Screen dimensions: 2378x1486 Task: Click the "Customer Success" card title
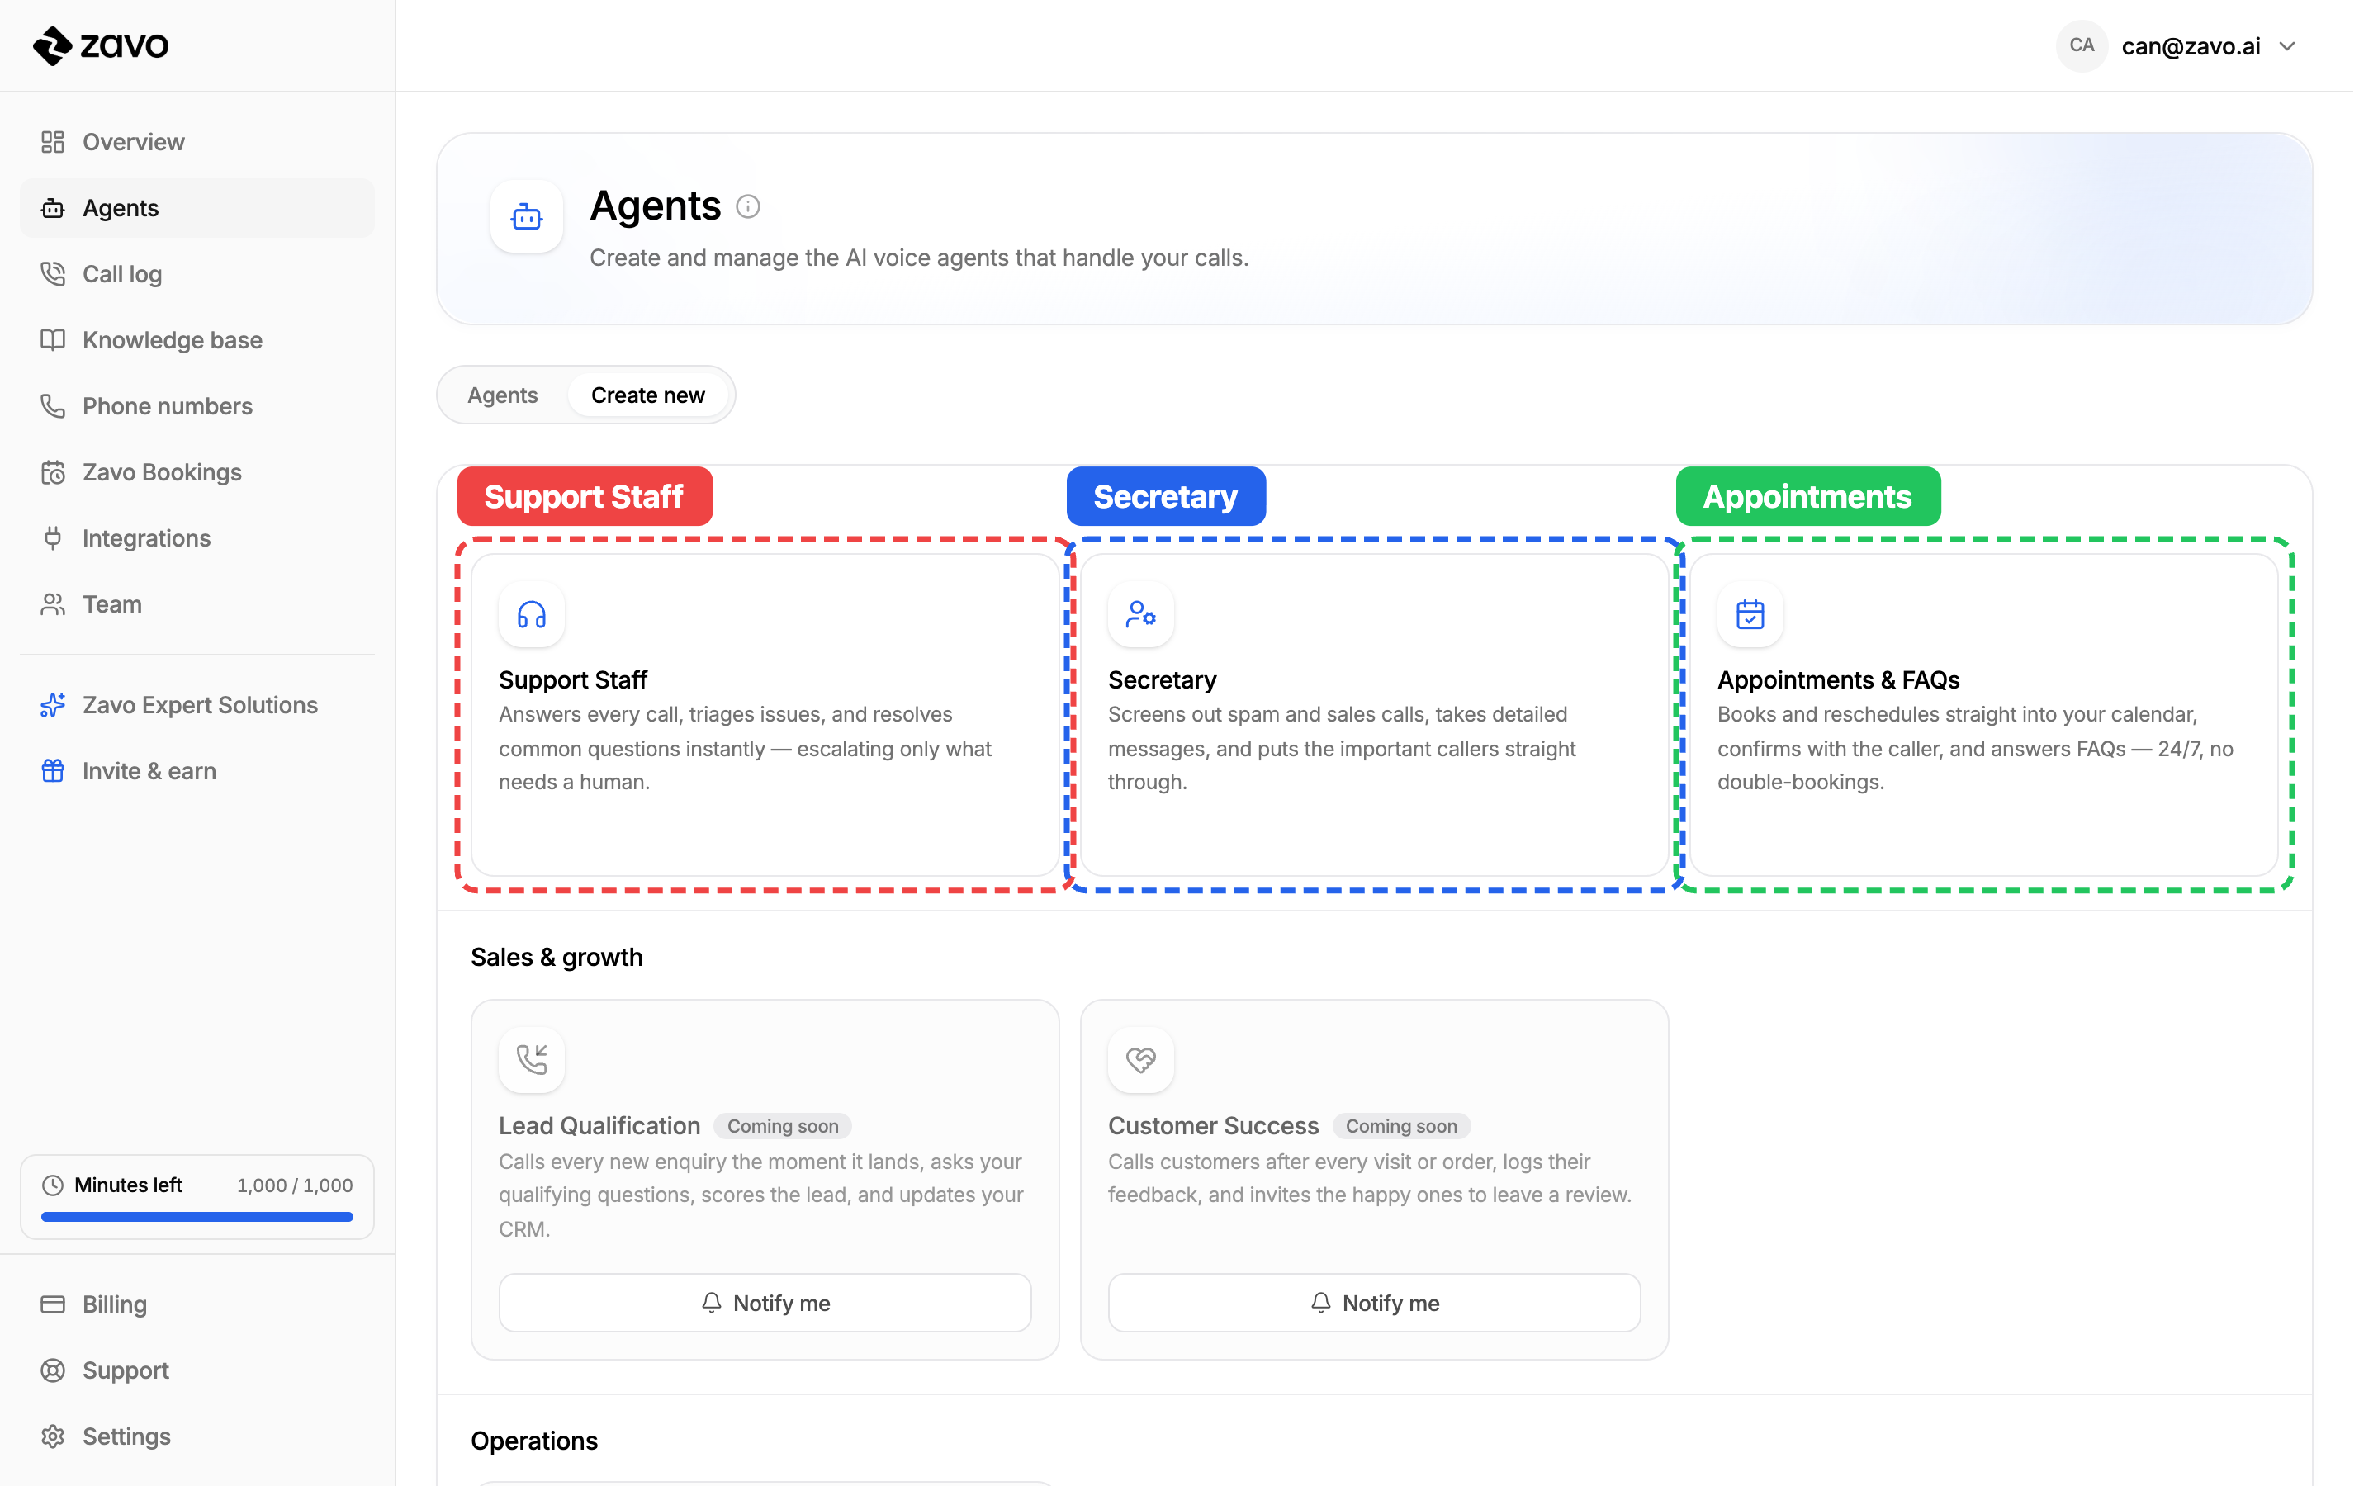click(1214, 1126)
